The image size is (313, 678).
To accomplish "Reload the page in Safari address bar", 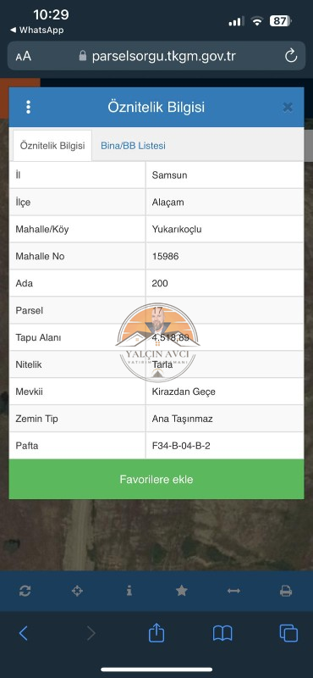I will coord(291,56).
